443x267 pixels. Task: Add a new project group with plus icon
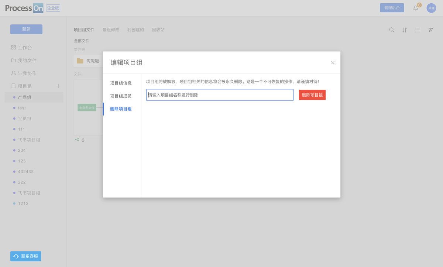tap(58, 86)
